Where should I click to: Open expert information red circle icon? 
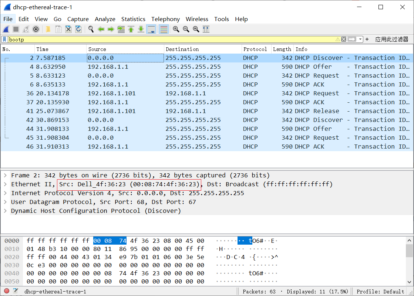point(7,291)
